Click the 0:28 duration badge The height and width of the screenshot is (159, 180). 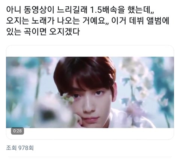pos(17,131)
